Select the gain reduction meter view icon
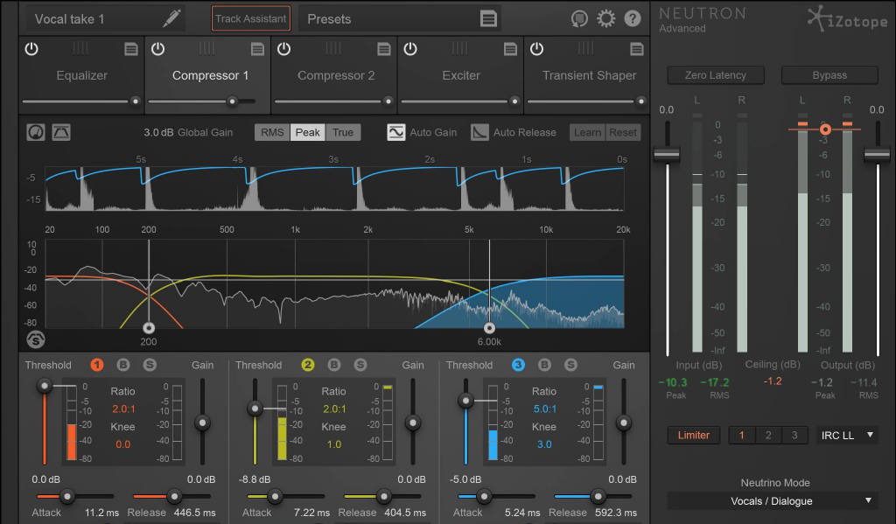The image size is (896, 524). [x=36, y=132]
